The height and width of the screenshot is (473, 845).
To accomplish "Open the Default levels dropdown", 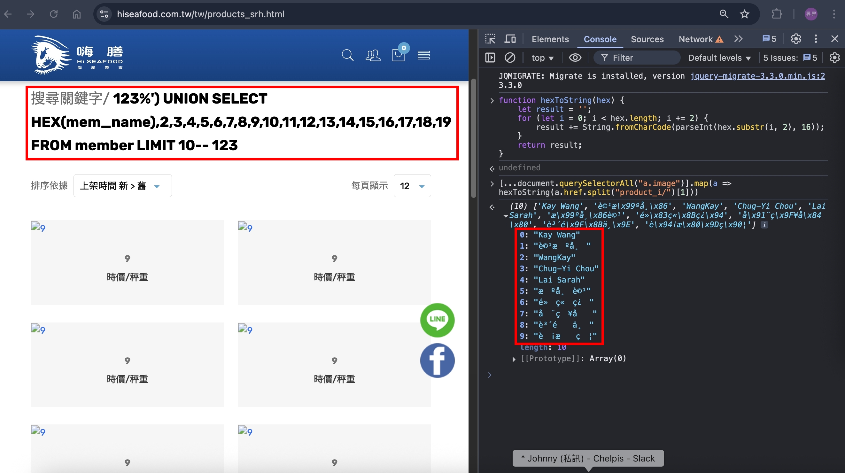I will point(719,58).
